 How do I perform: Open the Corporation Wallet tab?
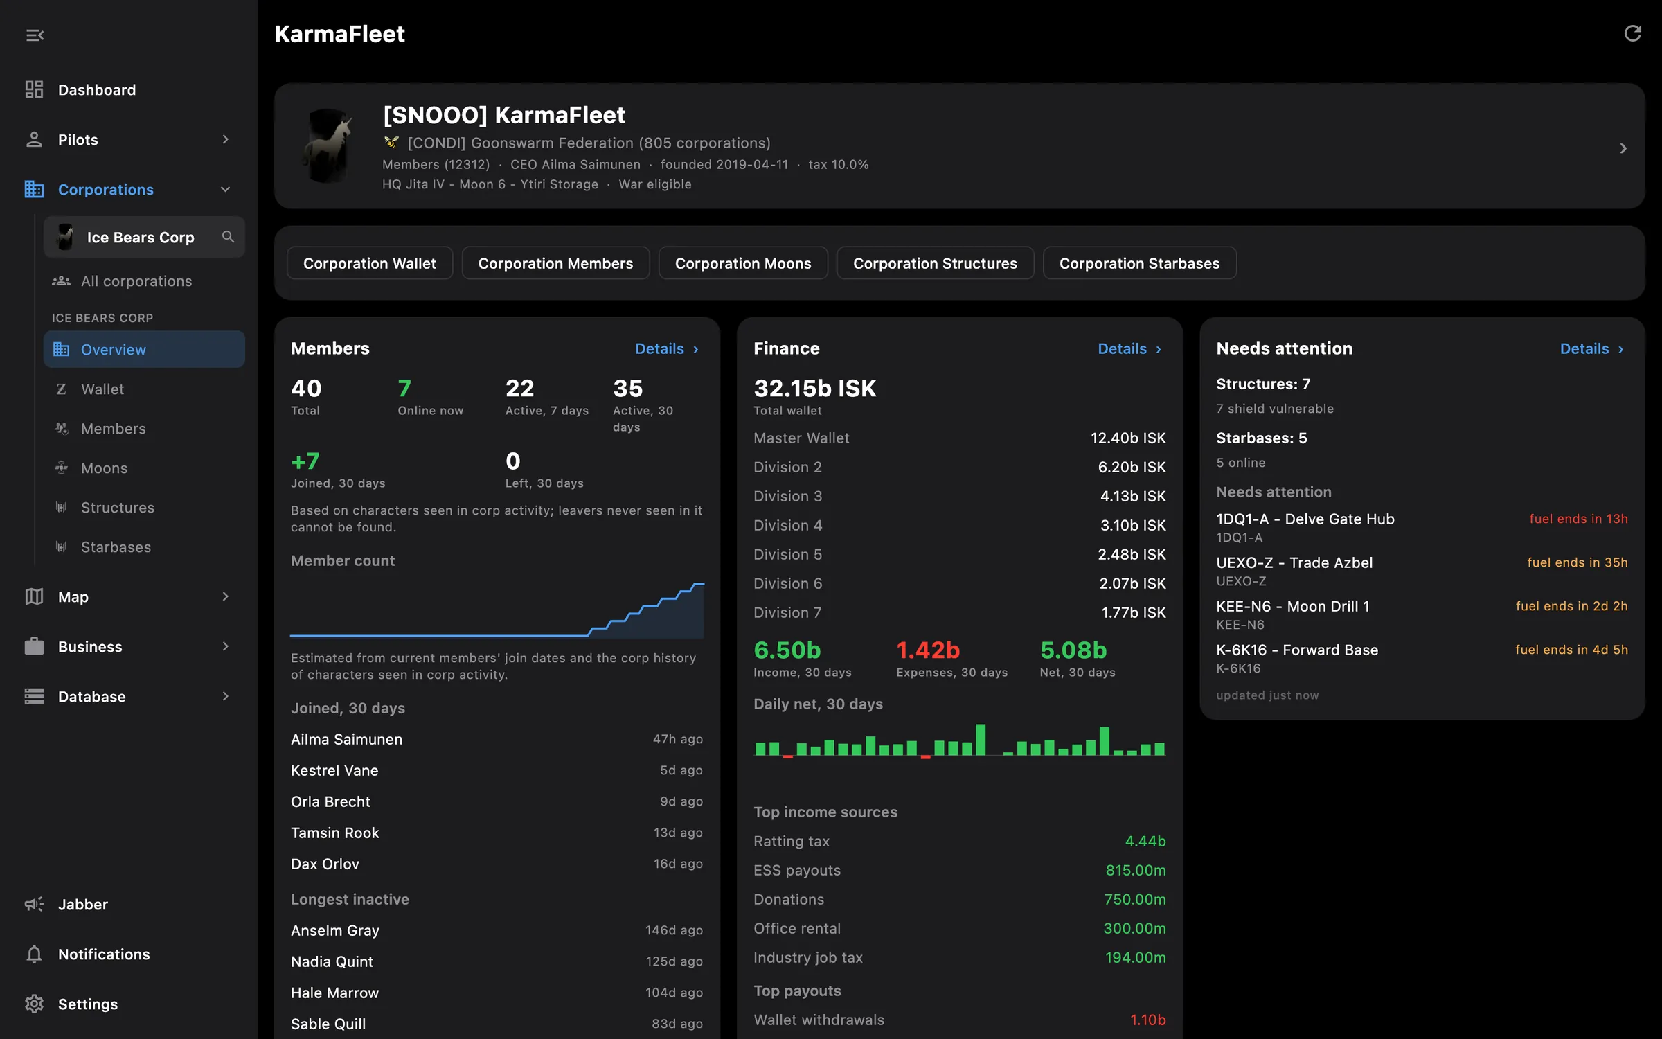point(370,263)
